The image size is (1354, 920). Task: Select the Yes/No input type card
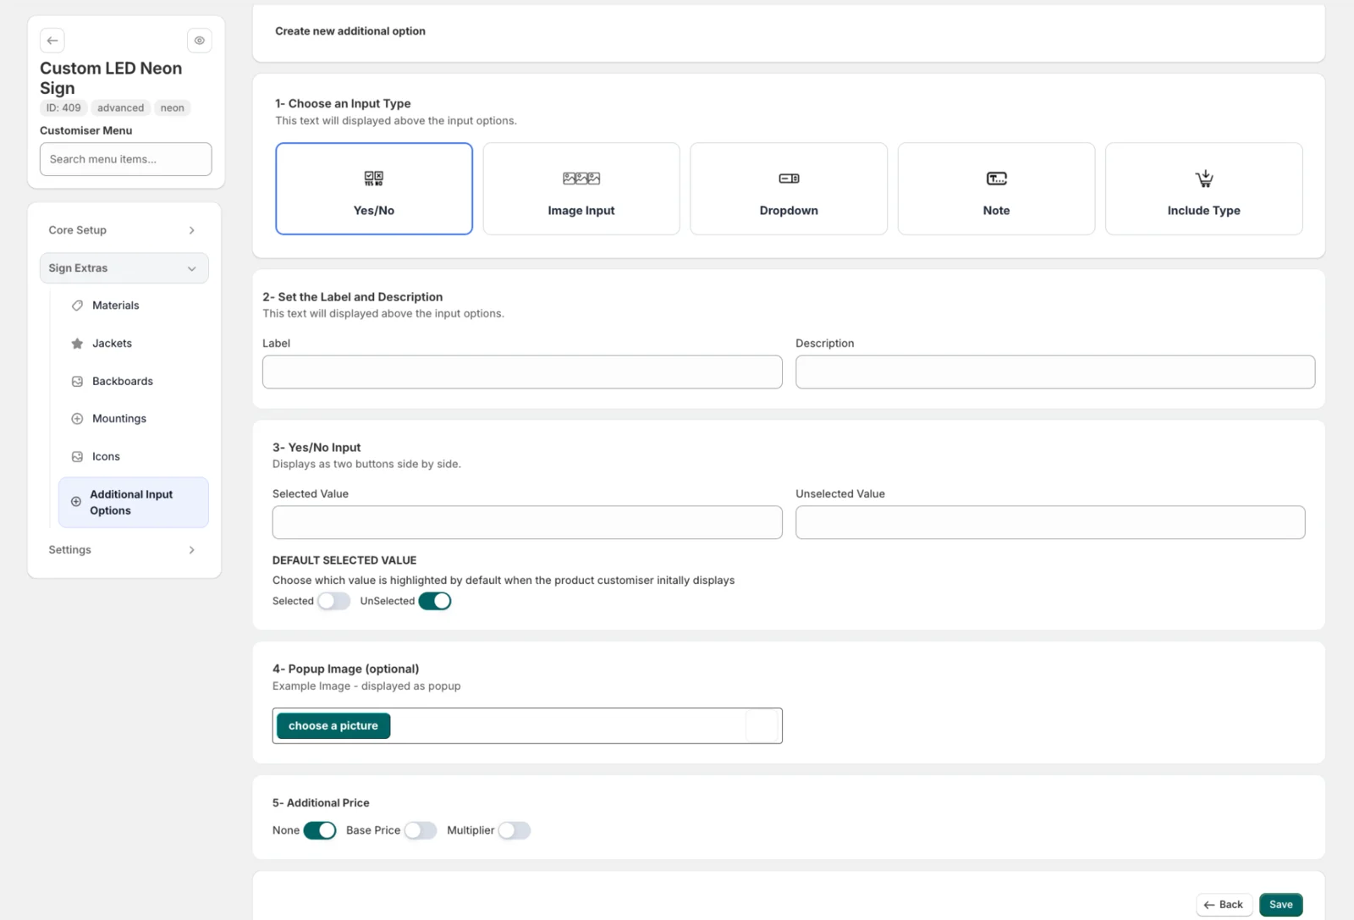374,189
